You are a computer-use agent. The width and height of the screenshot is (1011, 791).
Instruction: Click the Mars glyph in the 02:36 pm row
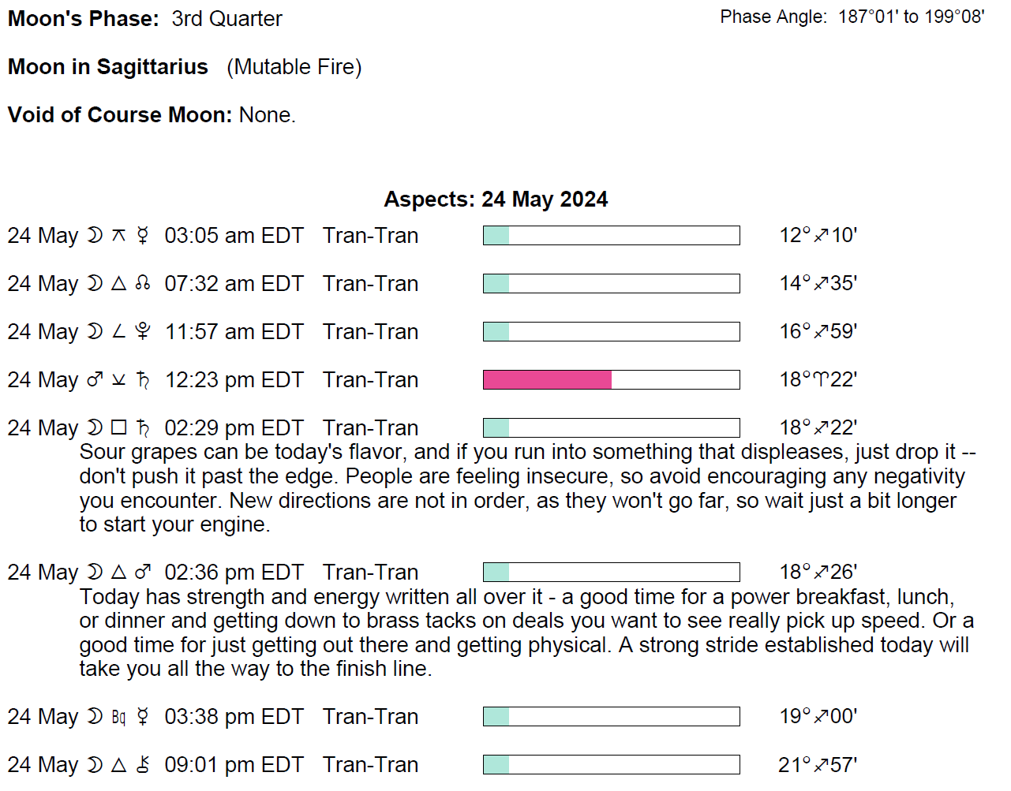click(143, 573)
